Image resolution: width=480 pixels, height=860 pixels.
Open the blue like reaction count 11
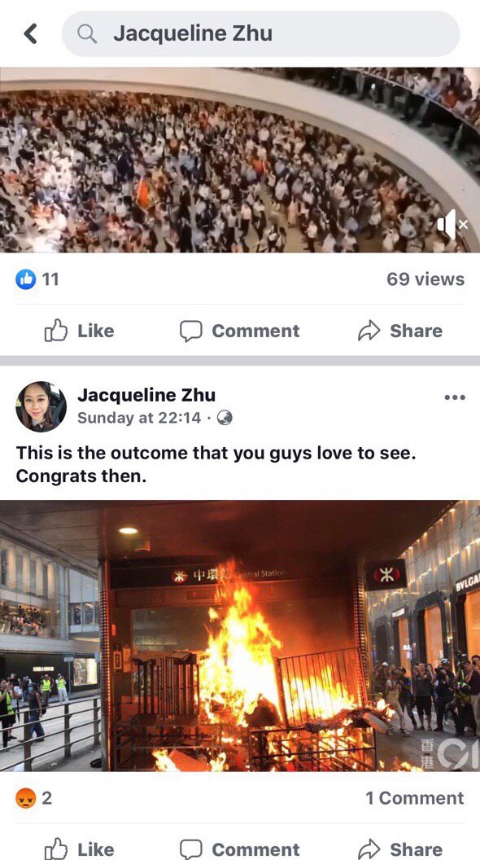pyautogui.click(x=37, y=279)
